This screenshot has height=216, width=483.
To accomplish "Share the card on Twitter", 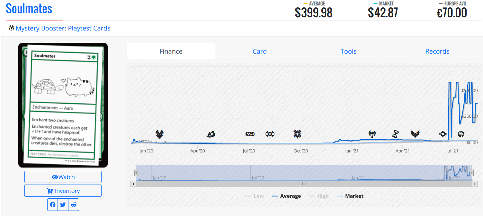I will [63, 205].
